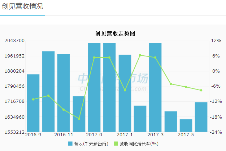This screenshot has width=226, height=151.
Task: Click the blue bar above 2017-1
Action: tap(125, 93)
